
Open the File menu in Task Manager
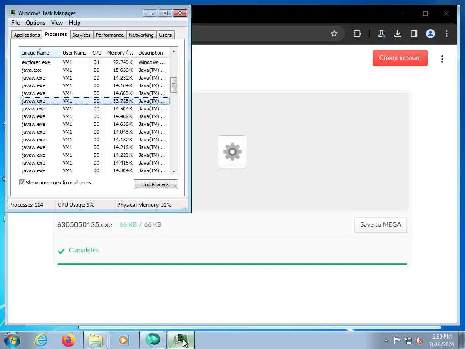pos(15,23)
